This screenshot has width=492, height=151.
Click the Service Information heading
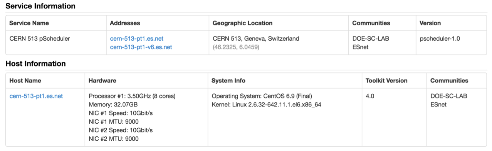40,6
